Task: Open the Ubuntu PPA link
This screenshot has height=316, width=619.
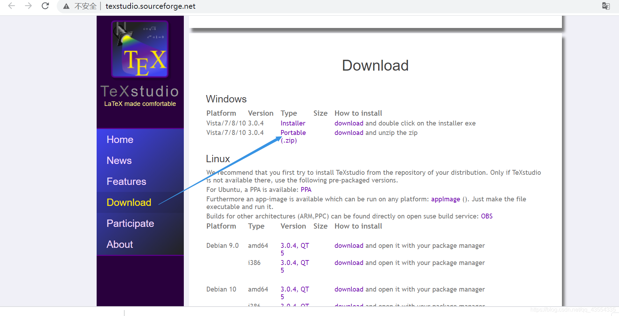Action: coord(306,189)
